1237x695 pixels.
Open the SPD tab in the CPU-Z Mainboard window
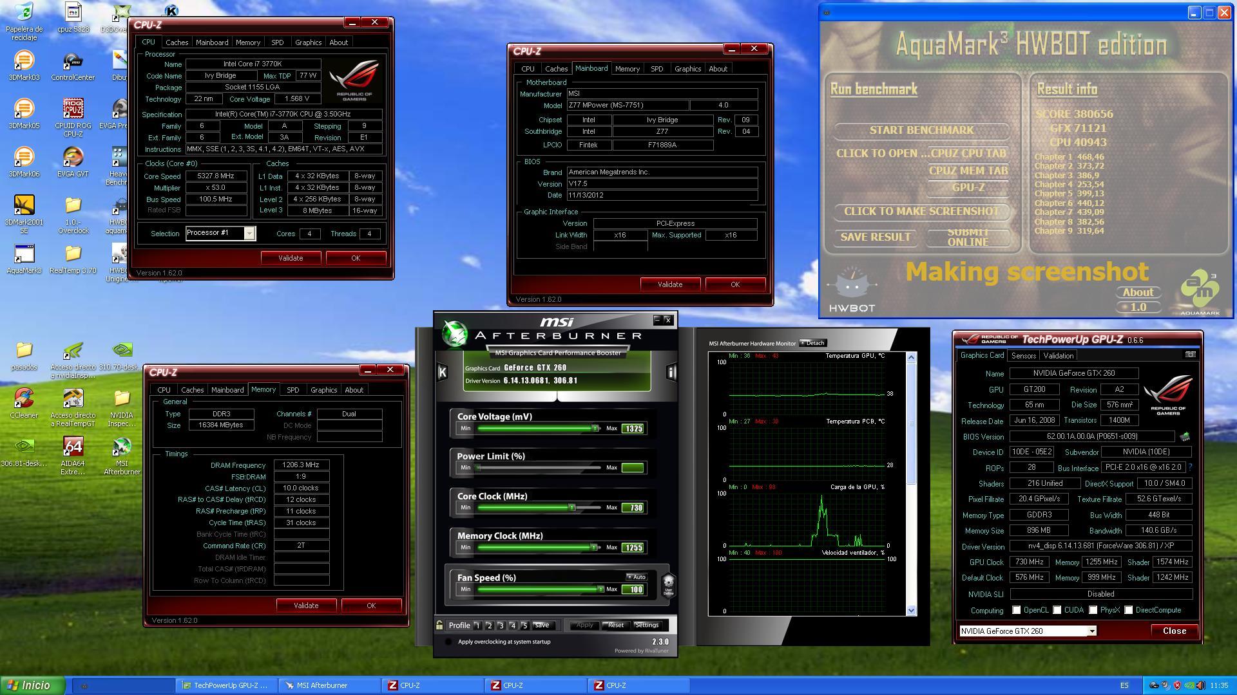click(657, 69)
